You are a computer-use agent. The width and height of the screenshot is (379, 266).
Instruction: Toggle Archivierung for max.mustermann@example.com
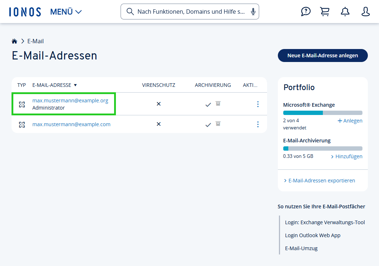208,124
